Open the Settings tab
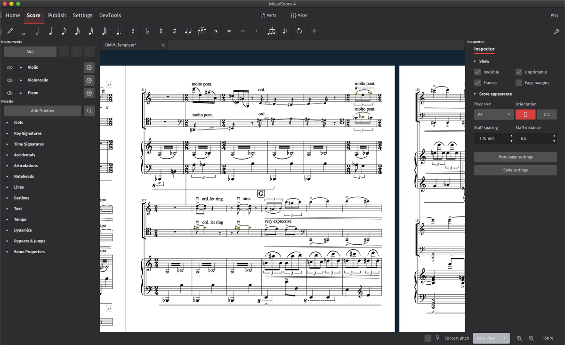 click(x=82, y=15)
